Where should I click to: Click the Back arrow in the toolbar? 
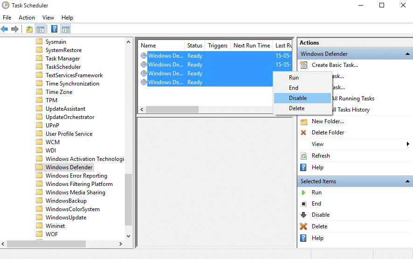tap(5, 29)
